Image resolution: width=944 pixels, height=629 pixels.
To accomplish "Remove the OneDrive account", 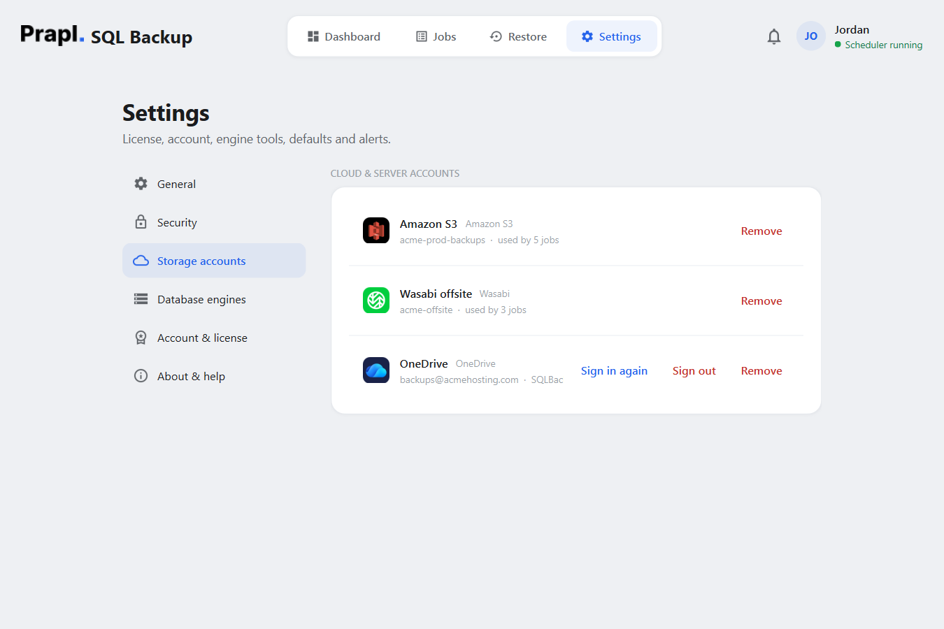I will point(761,371).
